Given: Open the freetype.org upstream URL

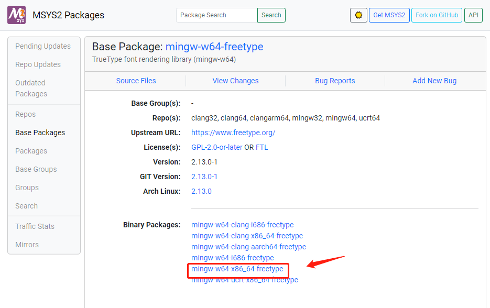Looking at the screenshot, I should 233,133.
